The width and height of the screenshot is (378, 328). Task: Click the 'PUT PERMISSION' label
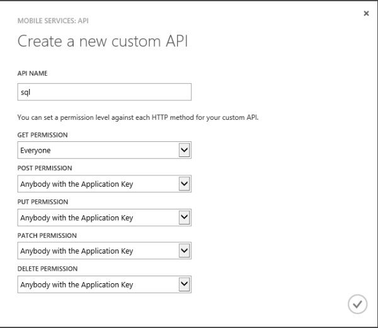(42, 202)
